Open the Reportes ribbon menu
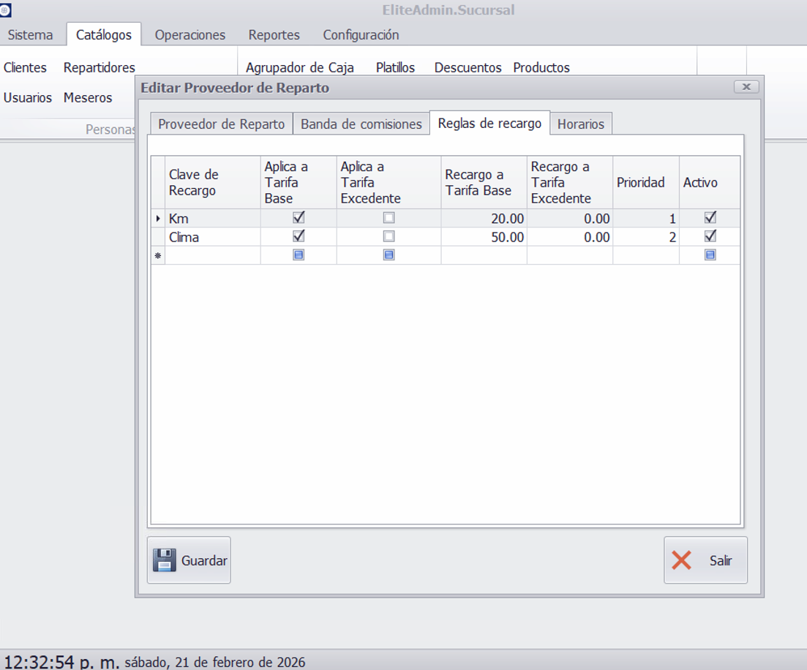This screenshot has width=807, height=670. click(x=274, y=34)
